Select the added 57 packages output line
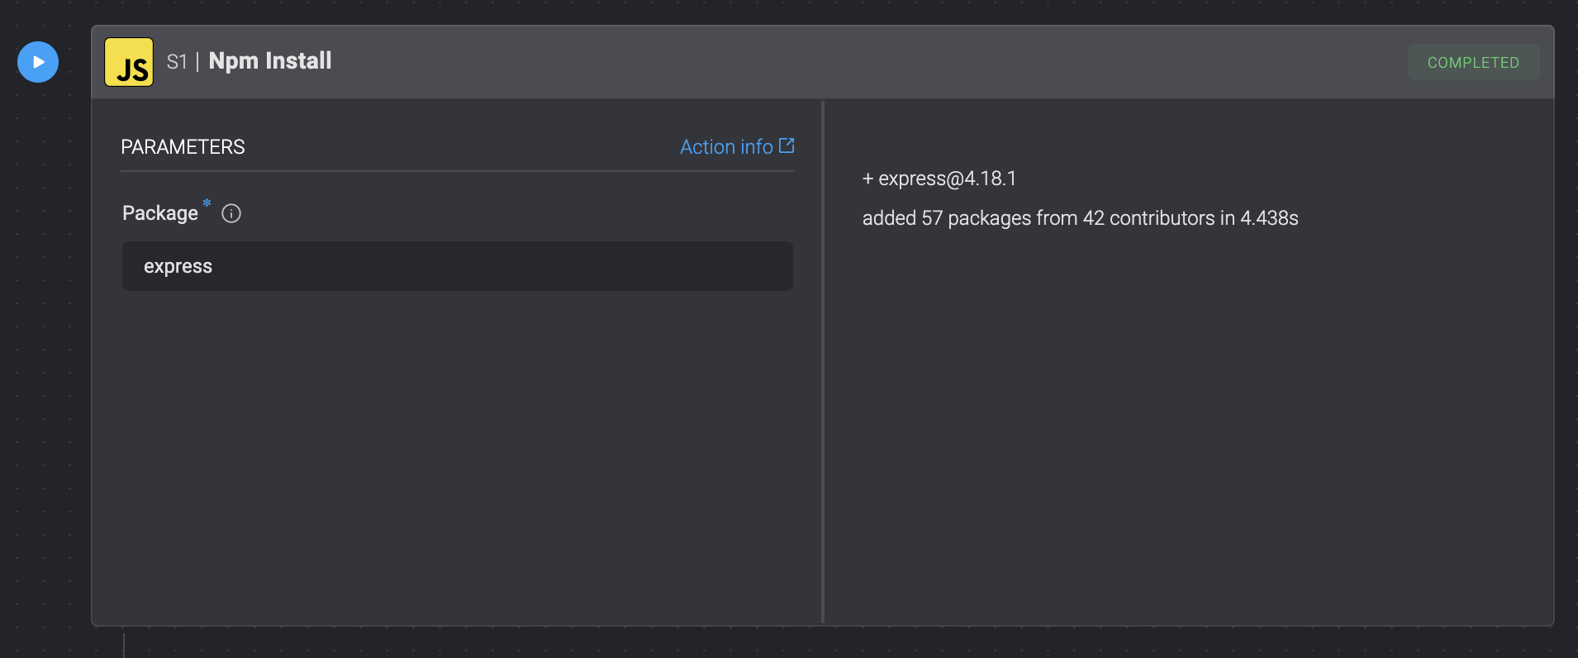This screenshot has height=658, width=1578. [x=1080, y=218]
